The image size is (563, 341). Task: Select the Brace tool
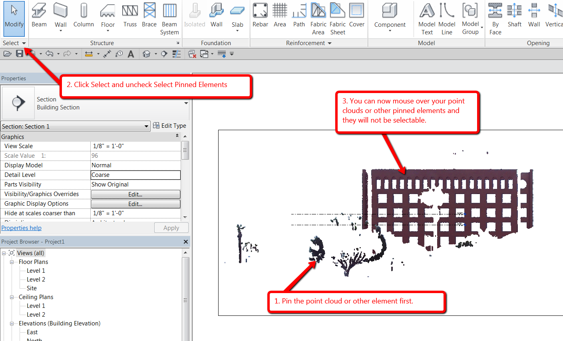pos(149,16)
